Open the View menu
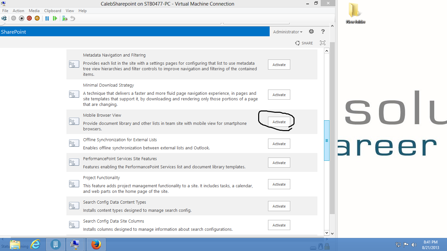Screen dimensions: 447x251 pos(70,11)
